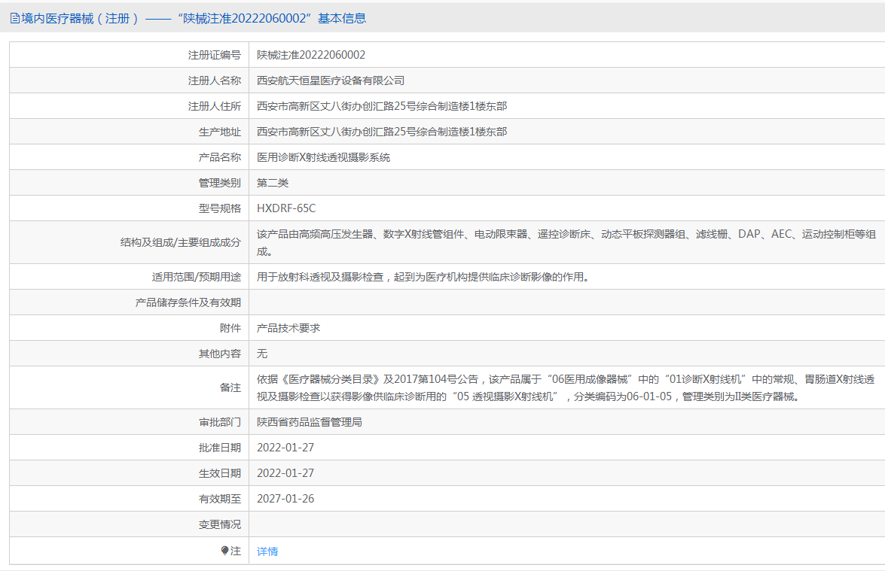Click 2022-01-27 in the 生效日期 row
This screenshot has height=571, width=885.
pos(285,473)
